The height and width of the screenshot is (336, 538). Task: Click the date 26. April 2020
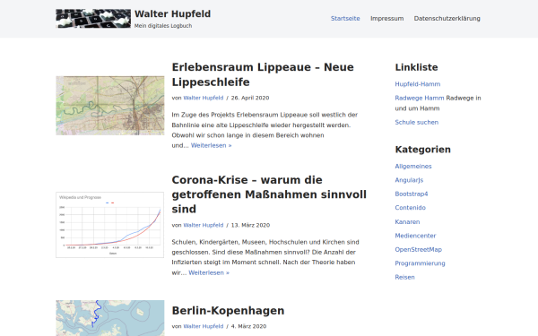(250, 98)
